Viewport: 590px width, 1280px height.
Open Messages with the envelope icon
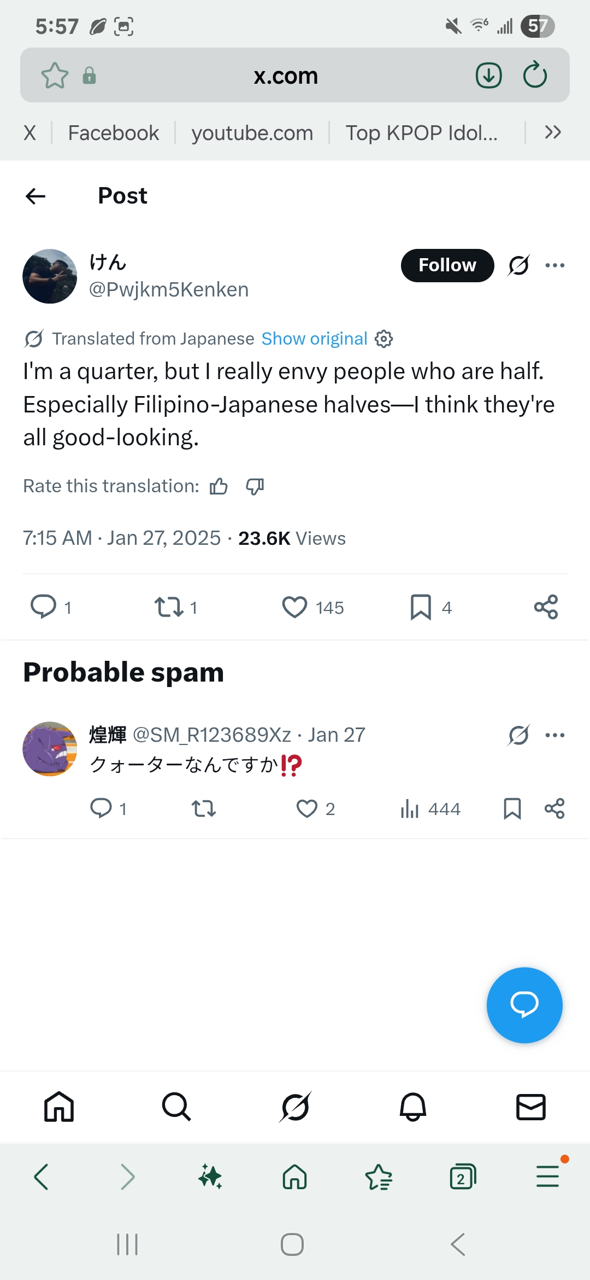pos(530,1108)
